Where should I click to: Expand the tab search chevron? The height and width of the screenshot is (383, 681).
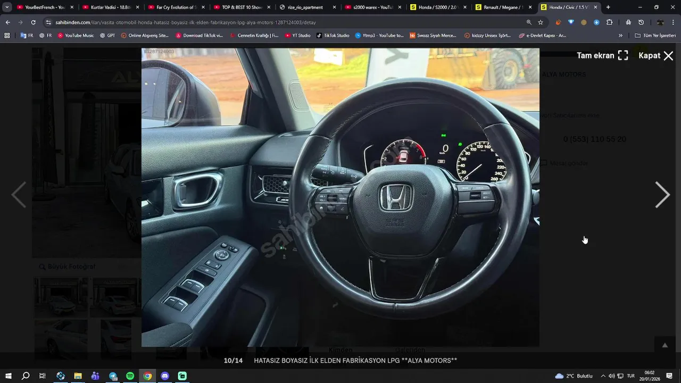(7, 7)
